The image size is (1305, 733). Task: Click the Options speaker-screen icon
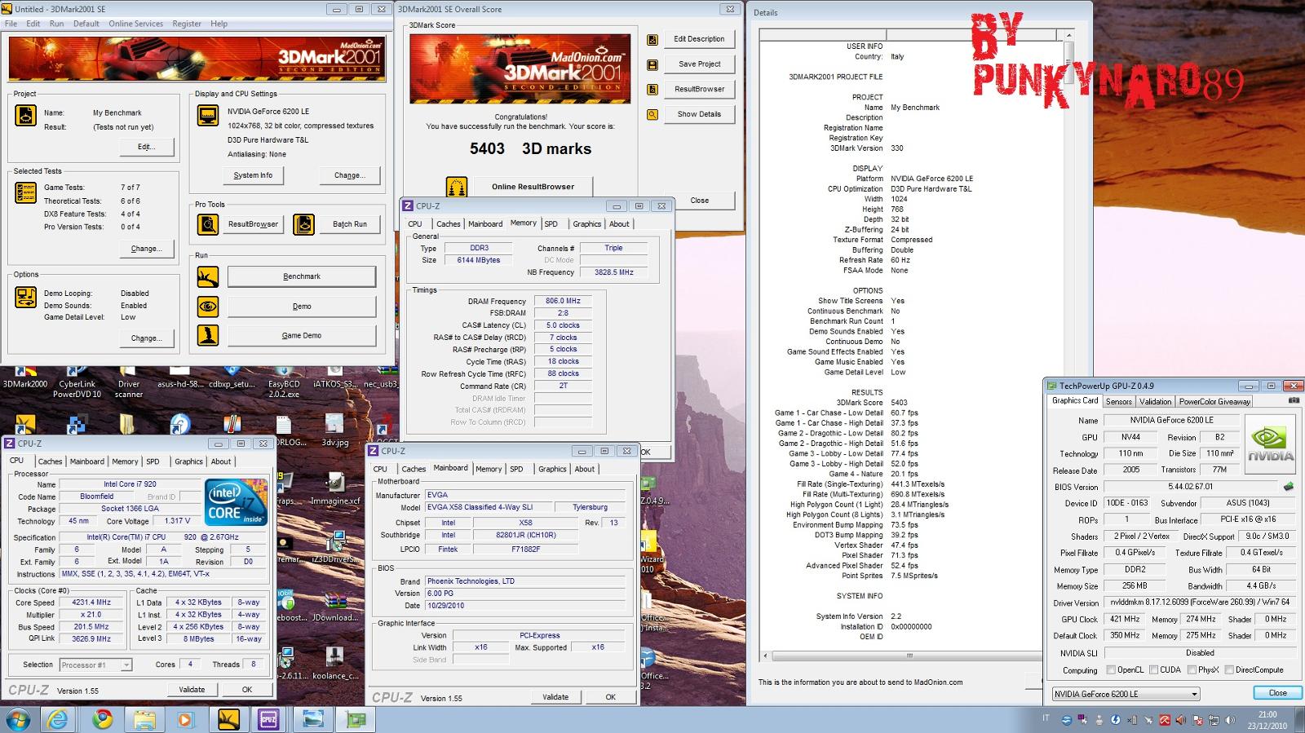pyautogui.click(x=25, y=298)
